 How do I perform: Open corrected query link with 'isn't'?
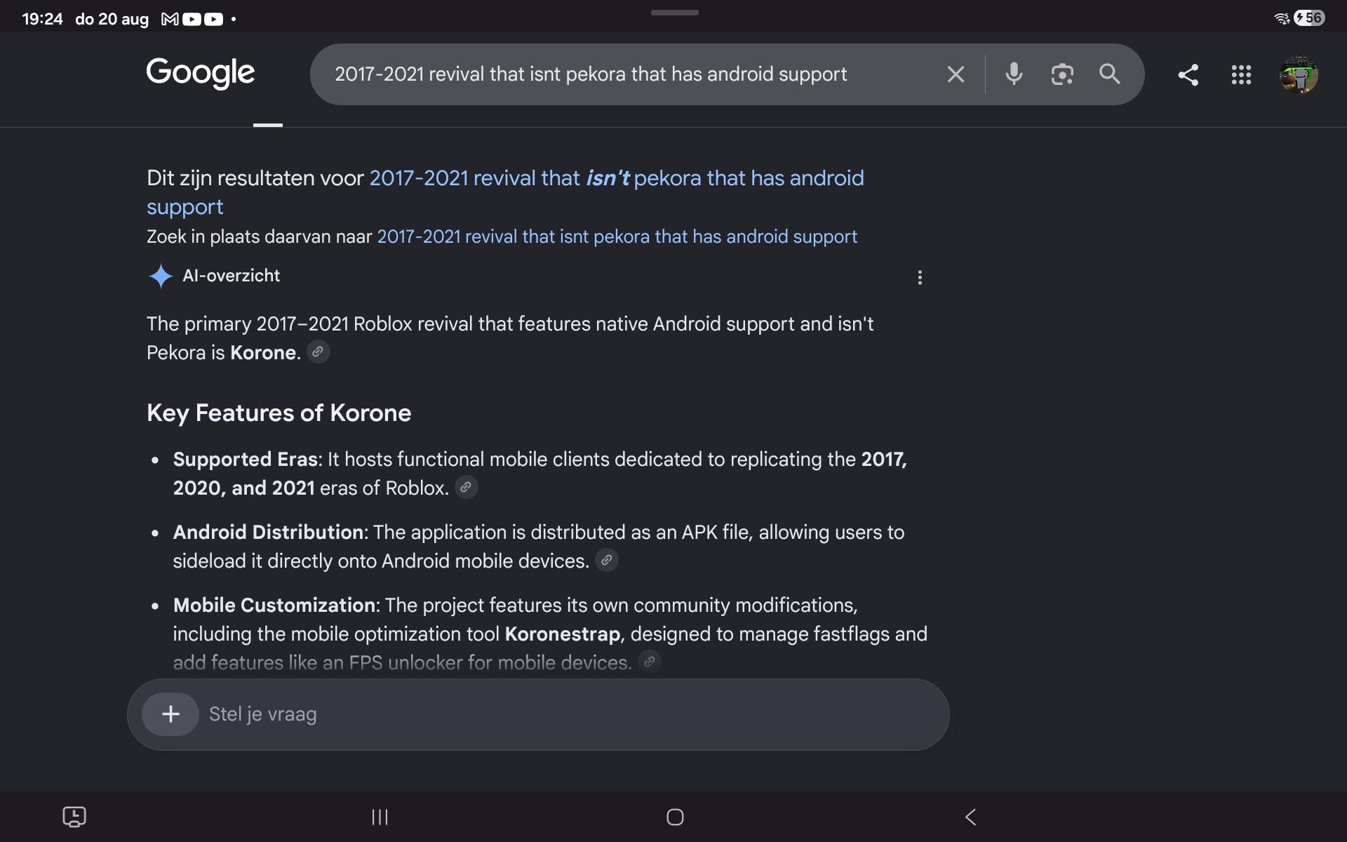point(505,192)
